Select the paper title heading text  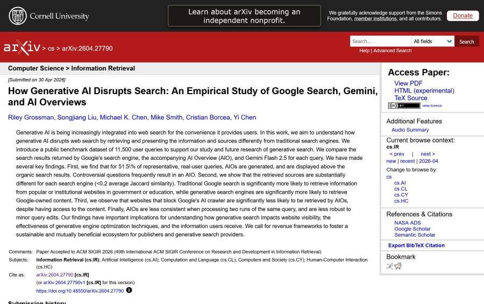[x=193, y=96]
